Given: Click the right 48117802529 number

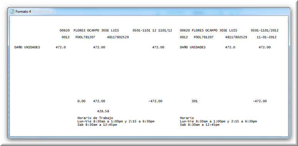Looking at the screenshot, I should (x=236, y=37).
